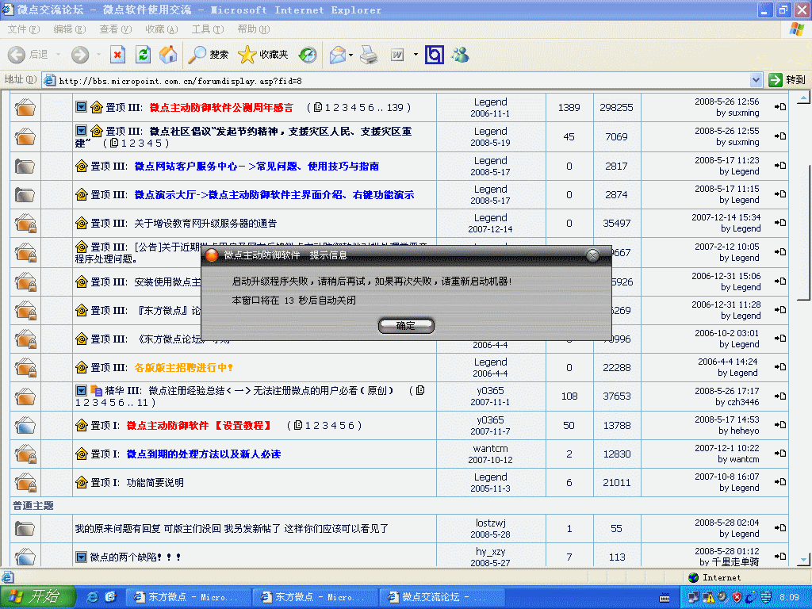Click the red shield tray icon
Image resolution: width=812 pixels, height=609 pixels.
(x=737, y=597)
